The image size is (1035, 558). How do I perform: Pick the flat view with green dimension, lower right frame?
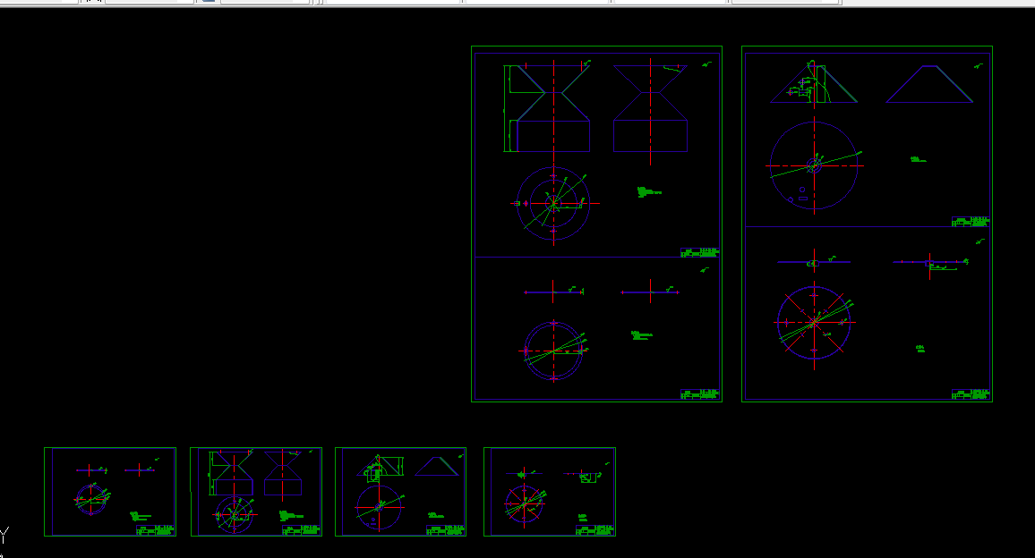coord(930,264)
